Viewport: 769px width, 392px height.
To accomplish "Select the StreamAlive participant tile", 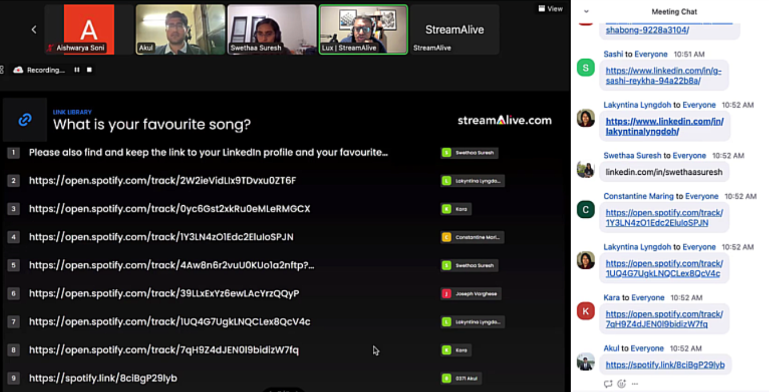I will 455,30.
